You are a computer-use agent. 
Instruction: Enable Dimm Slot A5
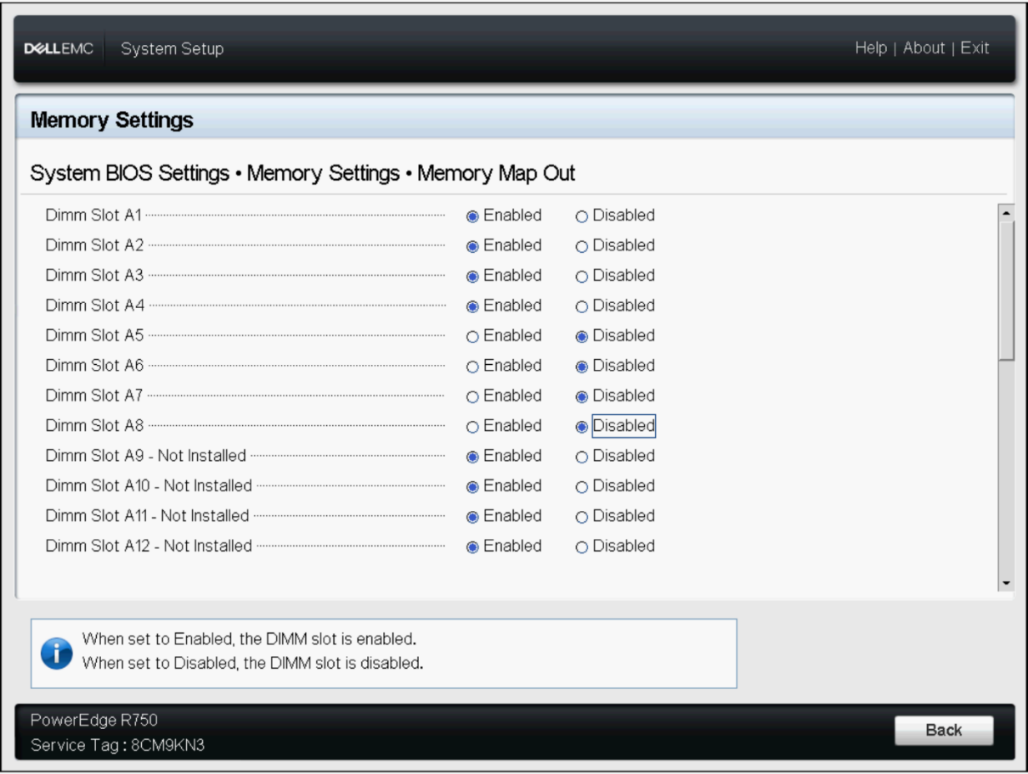click(x=472, y=336)
